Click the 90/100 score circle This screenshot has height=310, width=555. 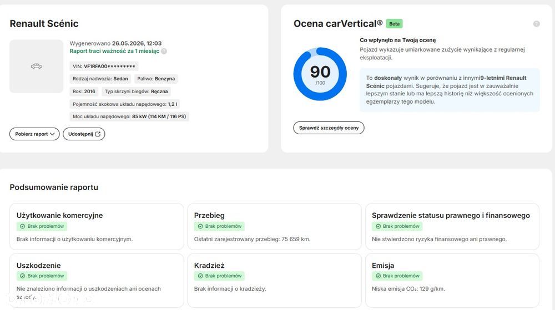pyautogui.click(x=320, y=74)
